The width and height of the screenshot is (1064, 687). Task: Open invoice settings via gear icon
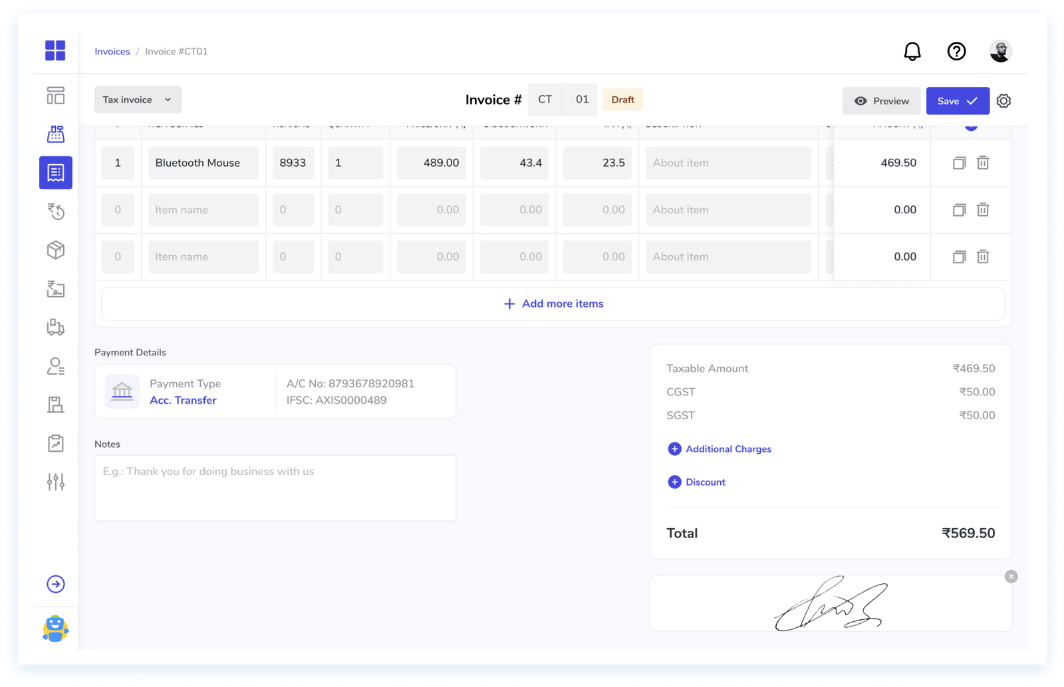pyautogui.click(x=1003, y=100)
